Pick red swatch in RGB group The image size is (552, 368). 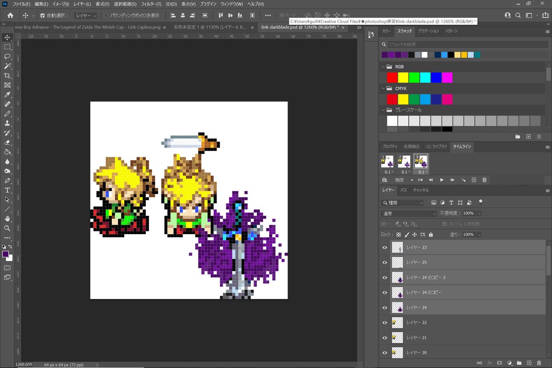pos(392,77)
